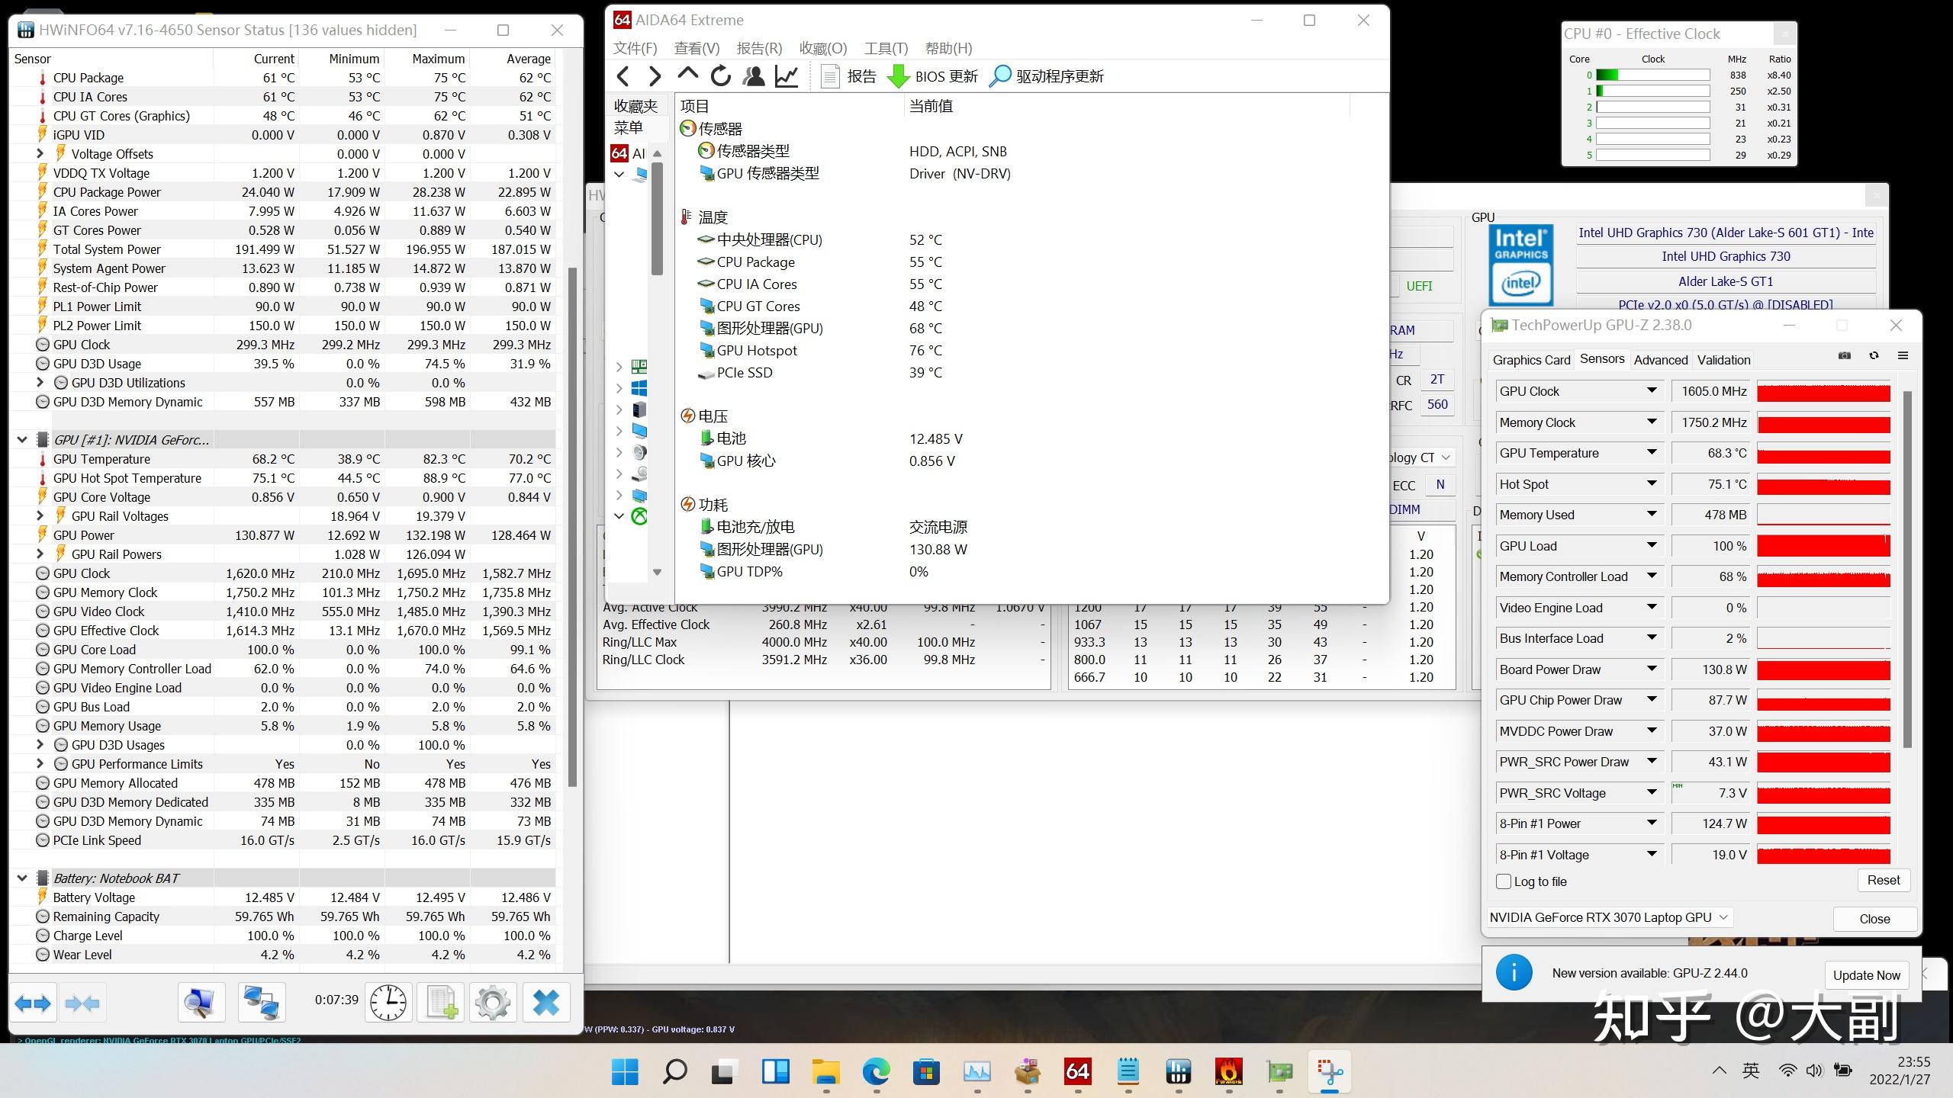This screenshot has width=1953, height=1098.
Task: Take a GPU-Z screenshot with the camera icon
Action: (x=1845, y=355)
